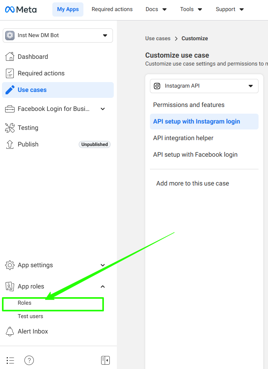
Task: Expand the App settings section
Action: [103, 265]
